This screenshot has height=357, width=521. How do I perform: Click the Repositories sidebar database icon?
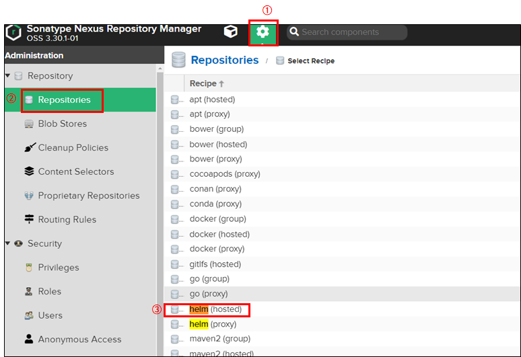click(29, 100)
